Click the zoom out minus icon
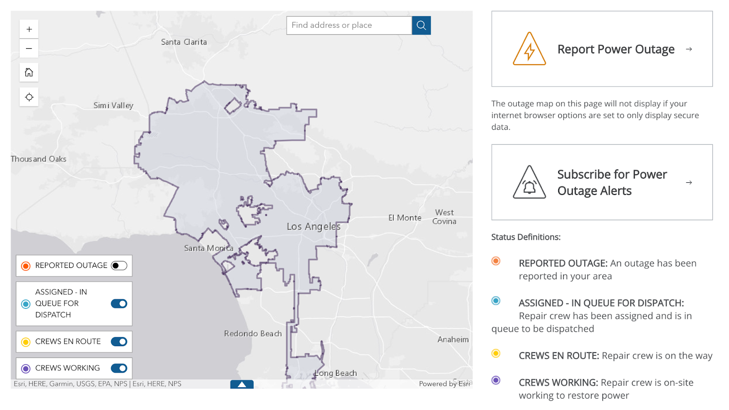Screen dimensions: 729x410 click(29, 48)
